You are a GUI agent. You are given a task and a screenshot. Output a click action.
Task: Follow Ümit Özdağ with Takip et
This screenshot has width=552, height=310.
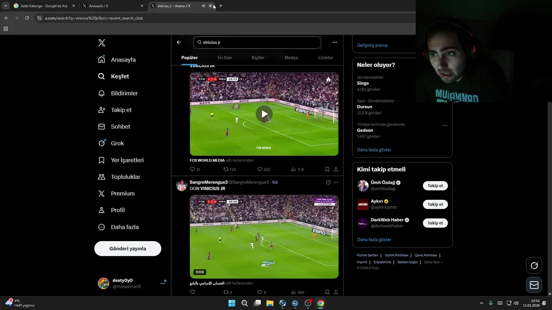click(435, 186)
